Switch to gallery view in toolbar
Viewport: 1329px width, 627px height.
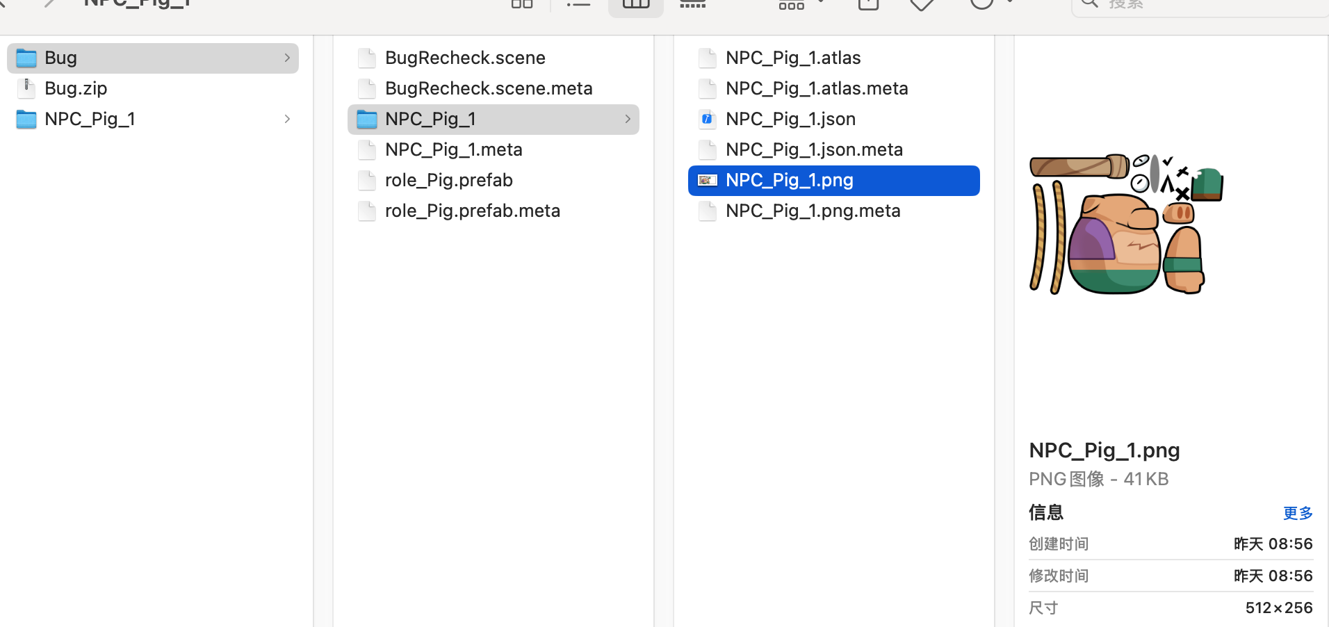point(692,4)
